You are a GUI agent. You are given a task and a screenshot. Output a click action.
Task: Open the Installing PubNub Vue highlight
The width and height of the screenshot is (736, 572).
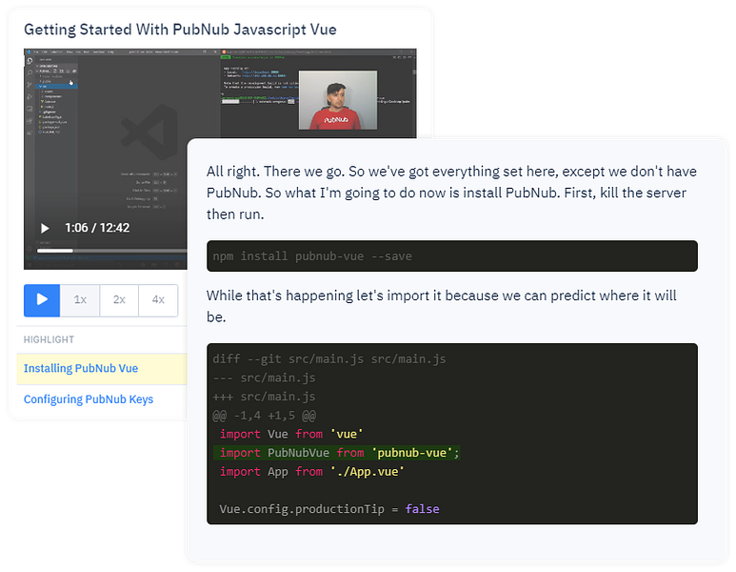coord(81,369)
